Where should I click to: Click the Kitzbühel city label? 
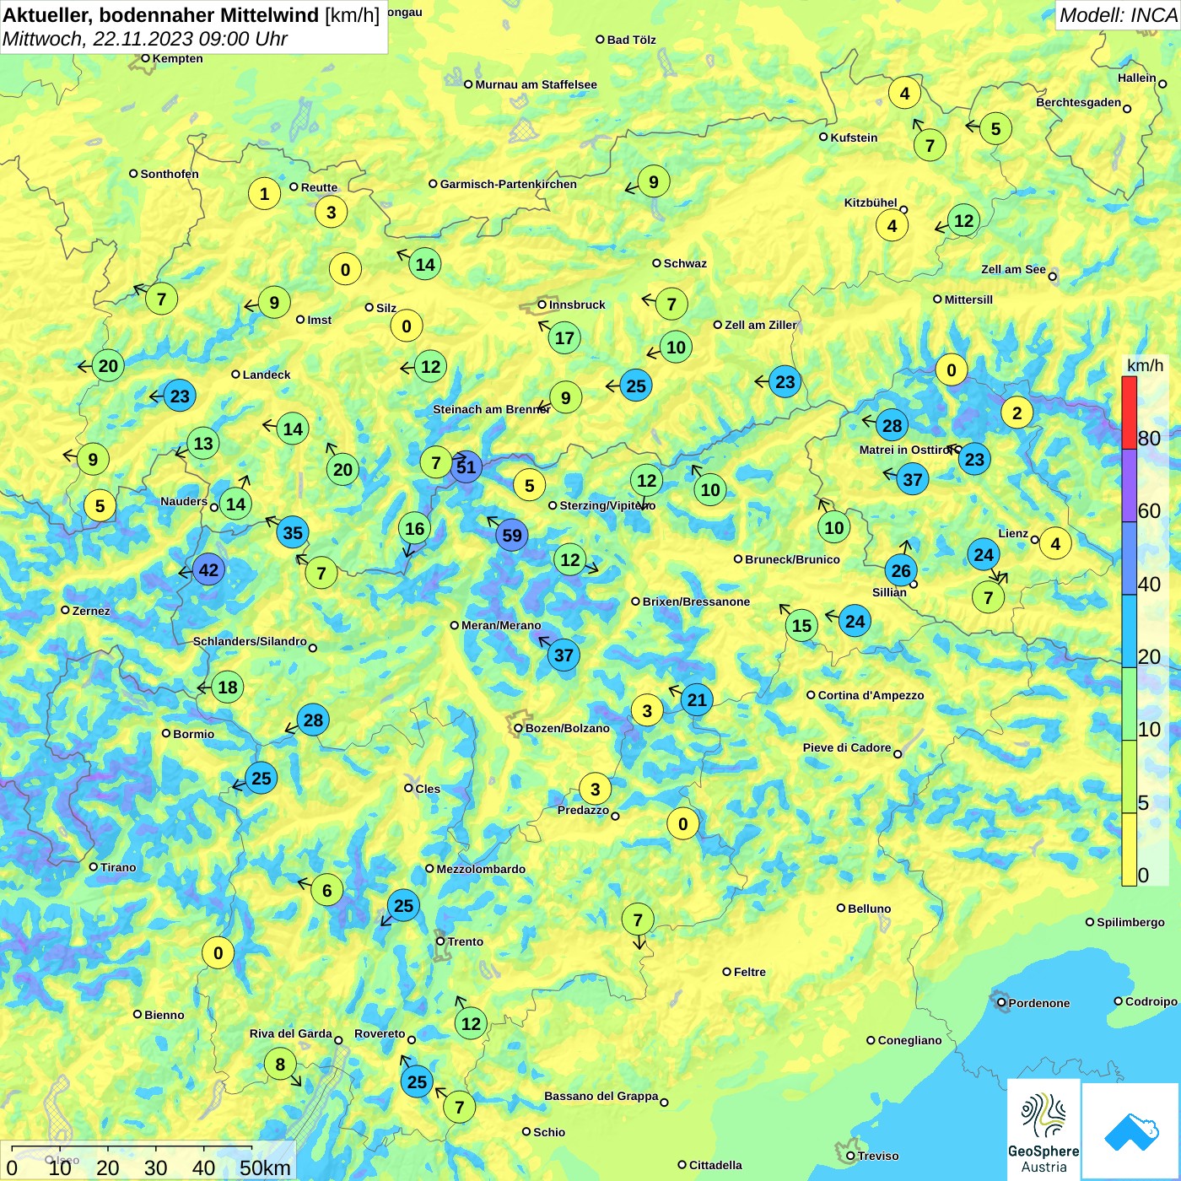[871, 202]
